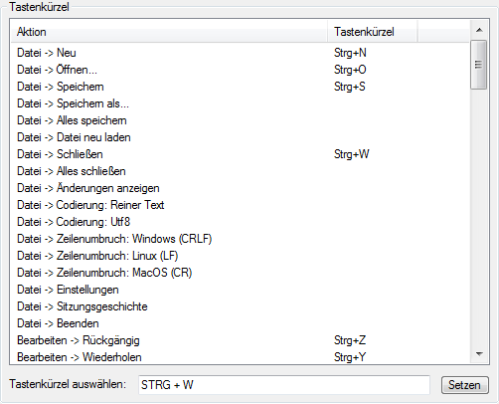Choose 'Datei -> Beenden' action row

pos(241,323)
